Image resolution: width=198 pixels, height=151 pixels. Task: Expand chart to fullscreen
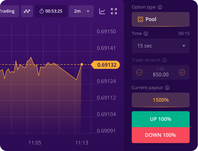coord(114,11)
